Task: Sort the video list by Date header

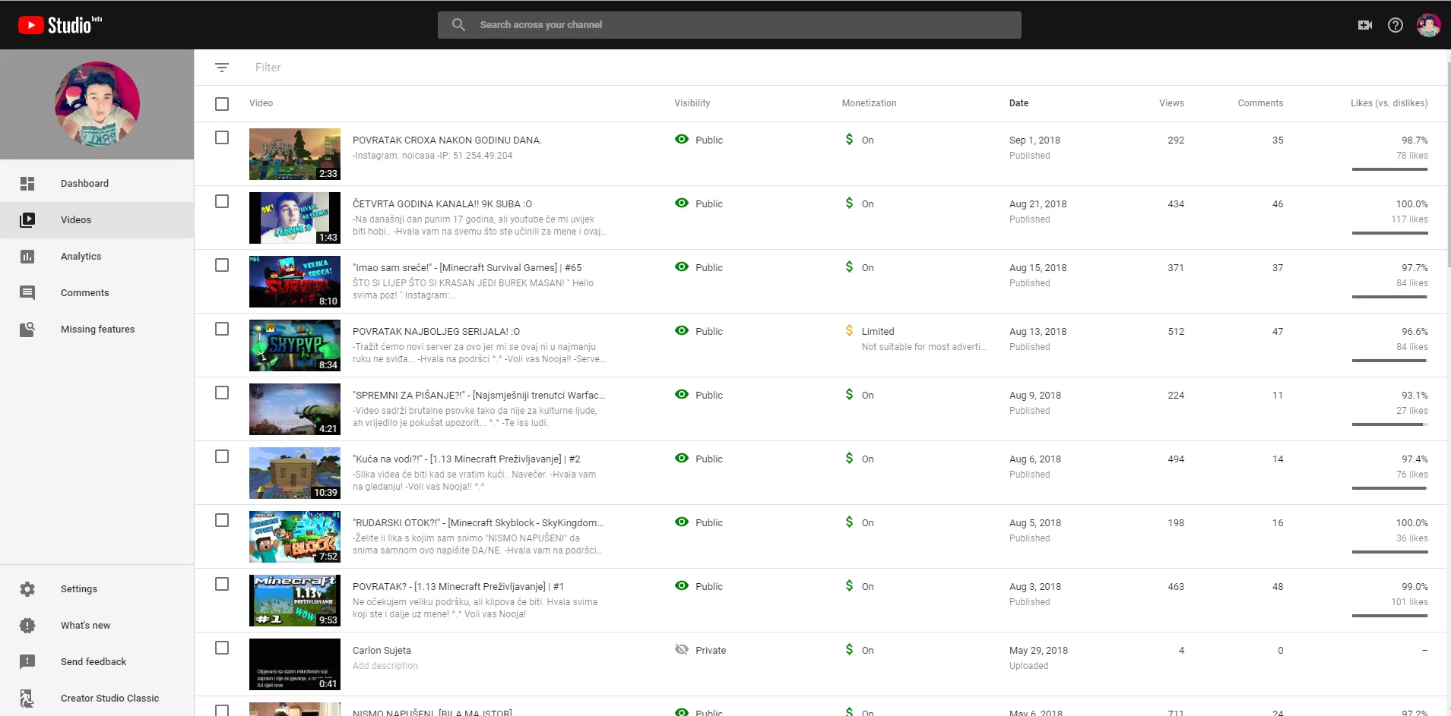Action: tap(1019, 103)
